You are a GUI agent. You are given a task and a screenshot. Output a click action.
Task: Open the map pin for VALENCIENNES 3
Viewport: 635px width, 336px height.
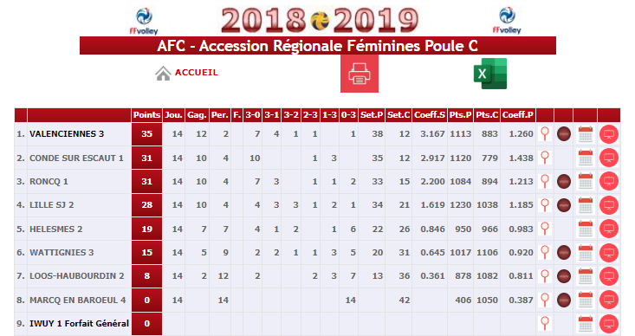point(545,134)
